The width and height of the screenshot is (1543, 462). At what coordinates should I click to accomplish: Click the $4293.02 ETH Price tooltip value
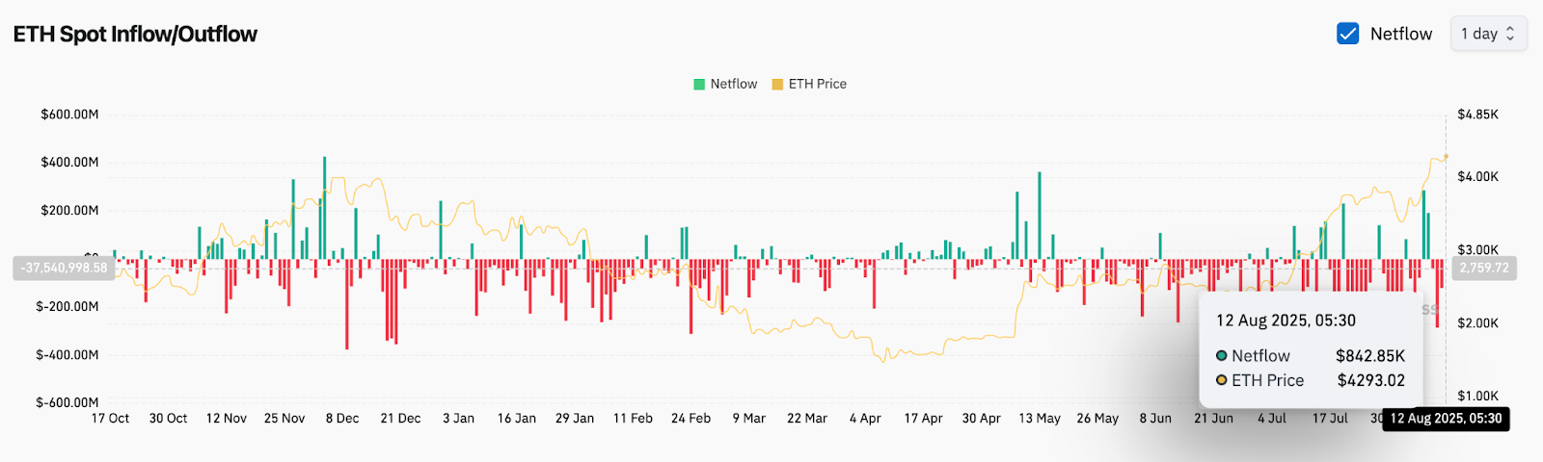1370,381
